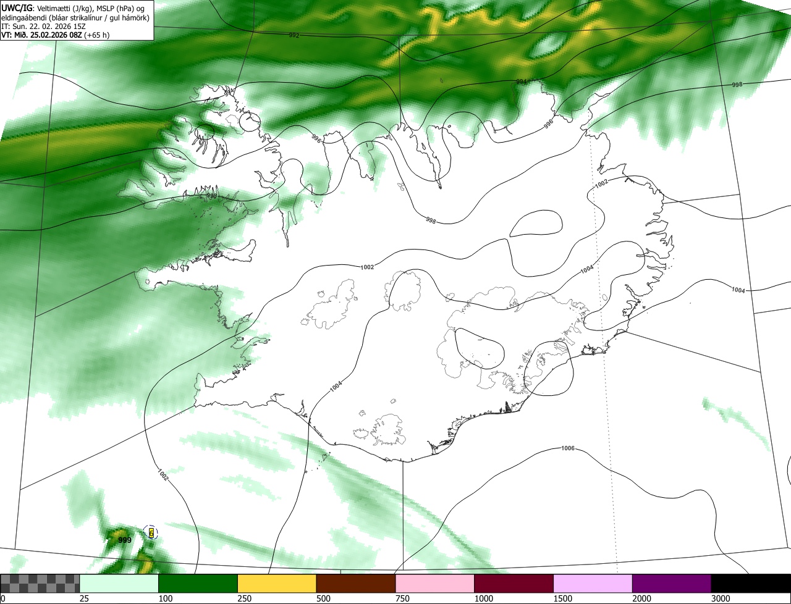Click the 'eldingaábendi (bláar strikalínur / gul hámörk)' line

tap(75, 17)
